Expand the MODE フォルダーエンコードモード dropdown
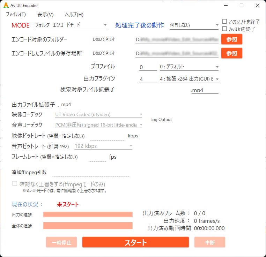 click(x=71, y=25)
